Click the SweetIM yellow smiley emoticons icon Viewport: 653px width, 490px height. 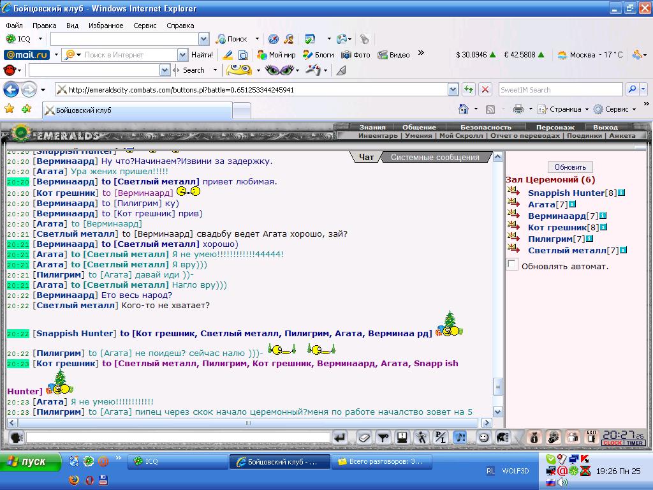239,70
